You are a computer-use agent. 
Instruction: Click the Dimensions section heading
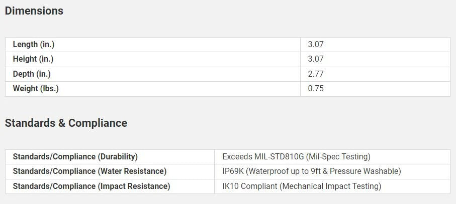coord(34,11)
